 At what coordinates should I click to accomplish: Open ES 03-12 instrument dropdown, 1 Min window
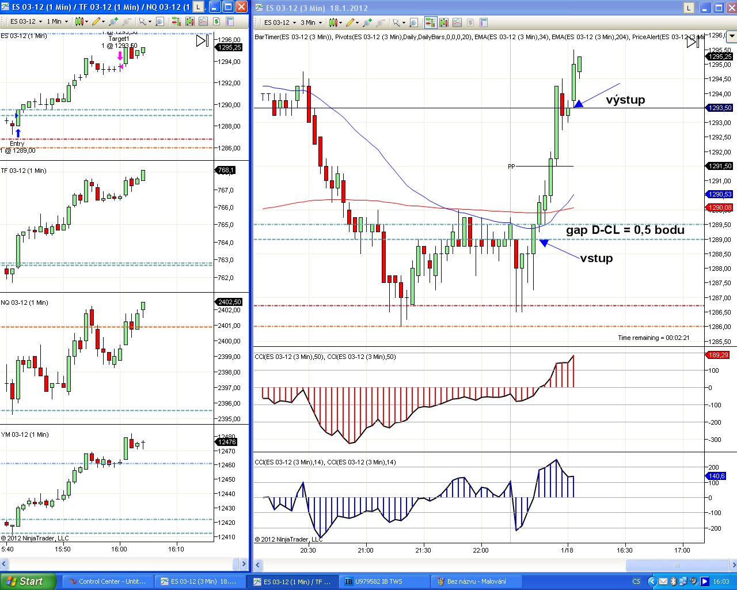coord(25,21)
